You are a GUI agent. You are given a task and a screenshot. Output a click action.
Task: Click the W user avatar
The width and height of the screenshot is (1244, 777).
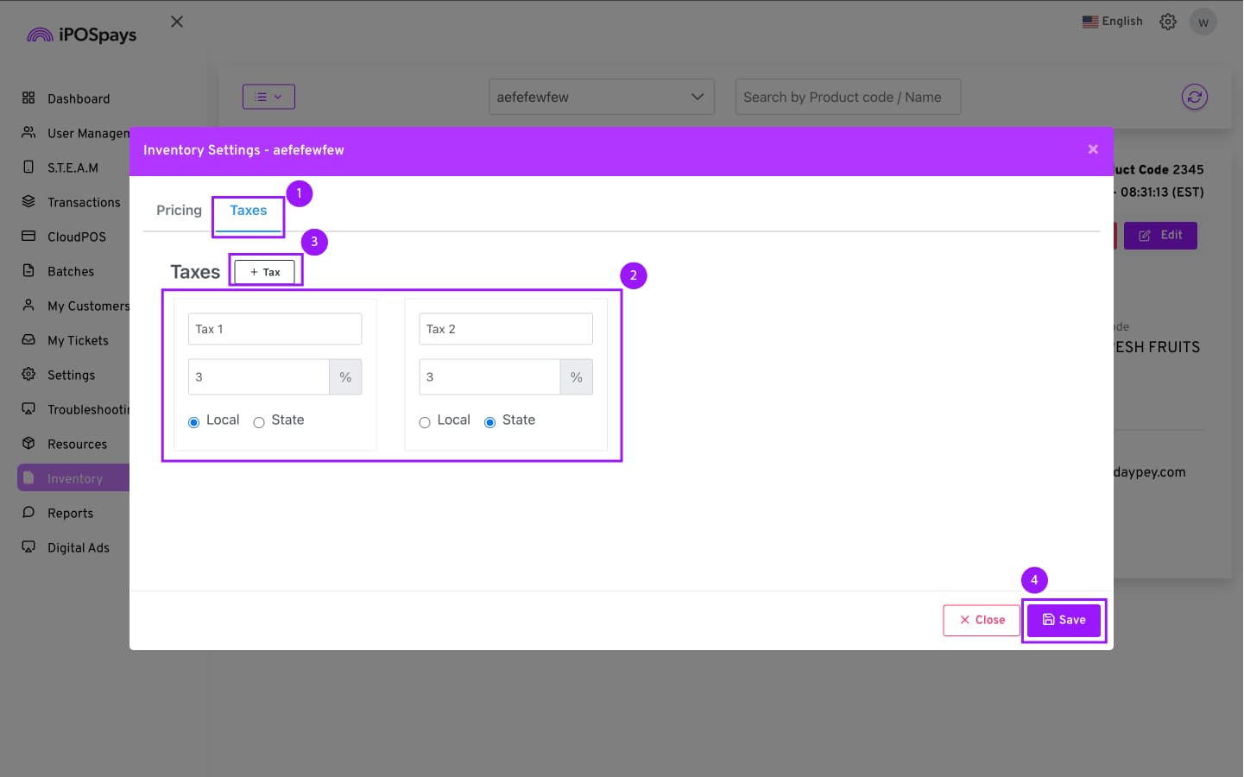tap(1203, 22)
